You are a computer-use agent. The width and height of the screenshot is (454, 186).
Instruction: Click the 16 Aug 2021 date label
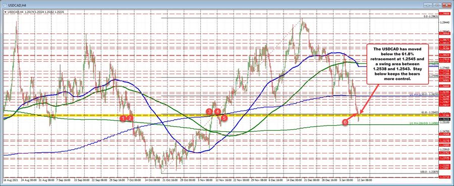pyautogui.click(x=10, y=180)
